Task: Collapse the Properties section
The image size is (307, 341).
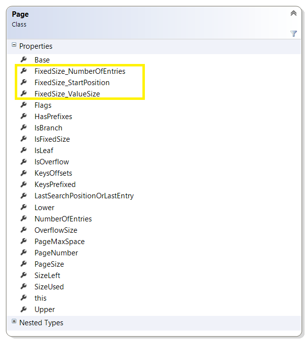Action: (14, 45)
